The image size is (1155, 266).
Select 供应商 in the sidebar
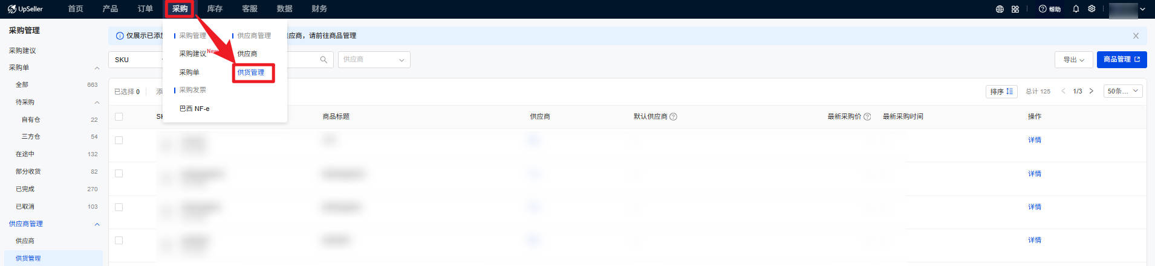click(x=25, y=241)
